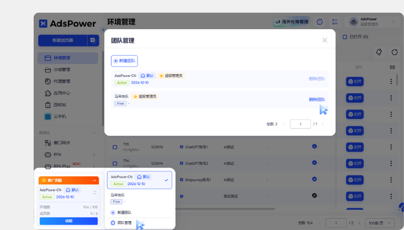Open the task list icon in header
The height and width of the screenshot is (230, 404).
[335, 22]
